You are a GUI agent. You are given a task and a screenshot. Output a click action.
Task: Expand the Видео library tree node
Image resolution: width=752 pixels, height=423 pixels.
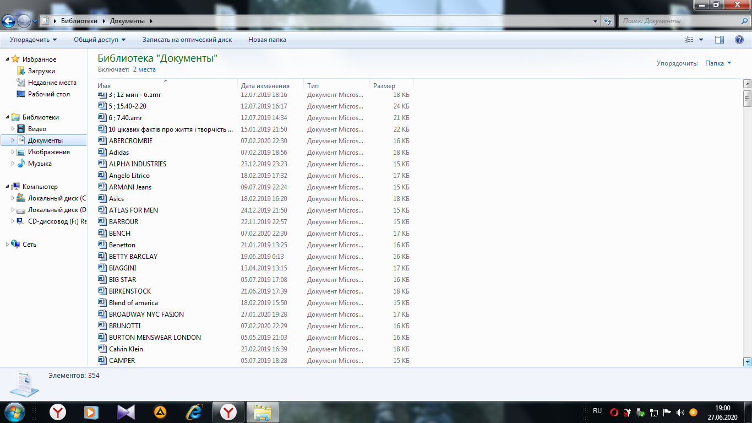click(x=13, y=129)
